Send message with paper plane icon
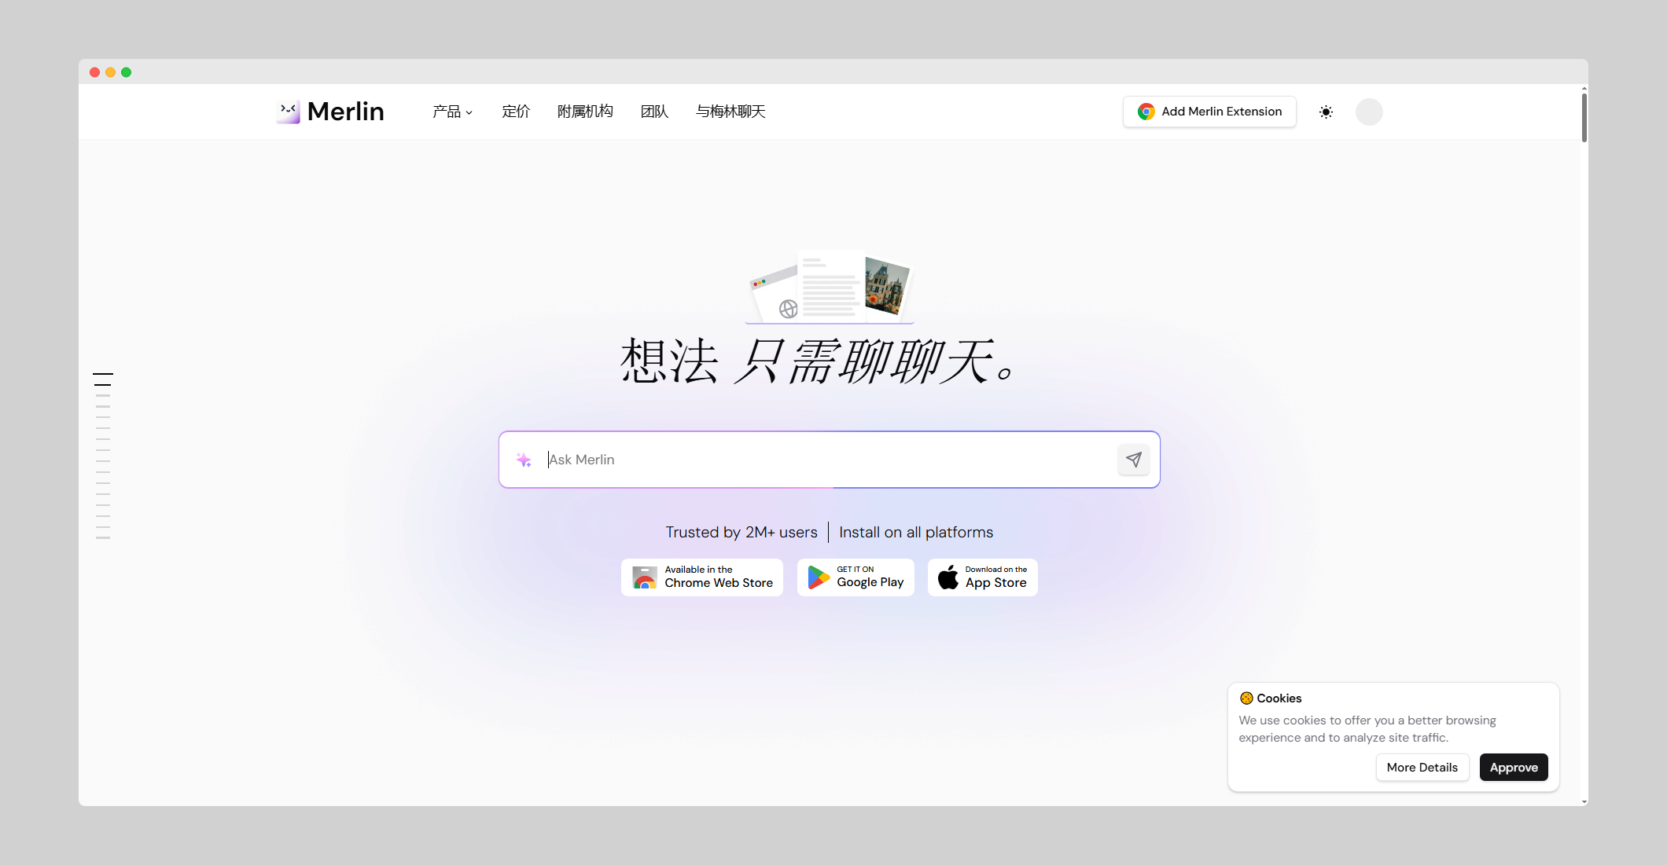This screenshot has width=1667, height=865. click(x=1134, y=460)
